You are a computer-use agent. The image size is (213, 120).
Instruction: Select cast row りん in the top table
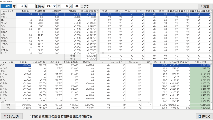49,35
